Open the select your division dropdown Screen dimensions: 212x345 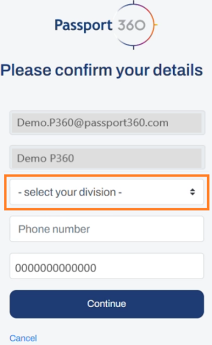pos(107,192)
